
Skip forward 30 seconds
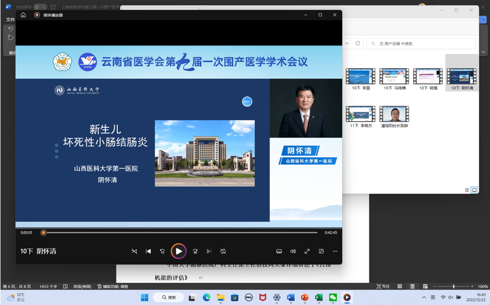[195, 251]
